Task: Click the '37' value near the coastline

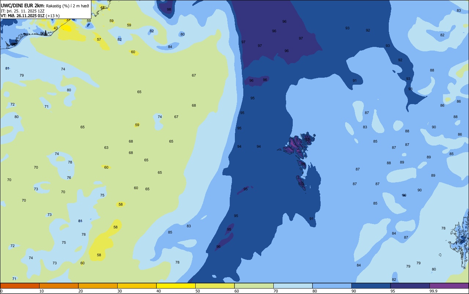Action: [68, 20]
